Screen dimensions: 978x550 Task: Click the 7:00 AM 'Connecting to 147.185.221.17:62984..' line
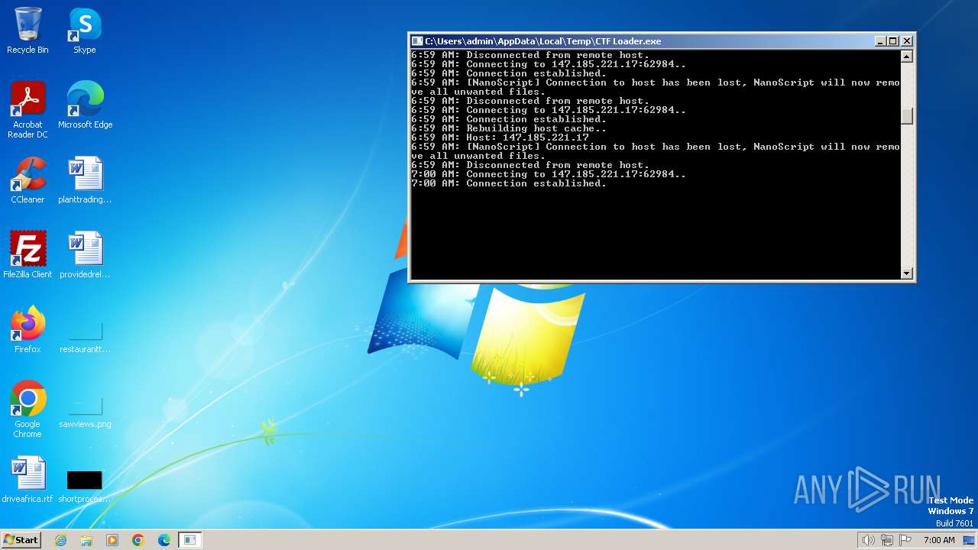click(x=549, y=174)
